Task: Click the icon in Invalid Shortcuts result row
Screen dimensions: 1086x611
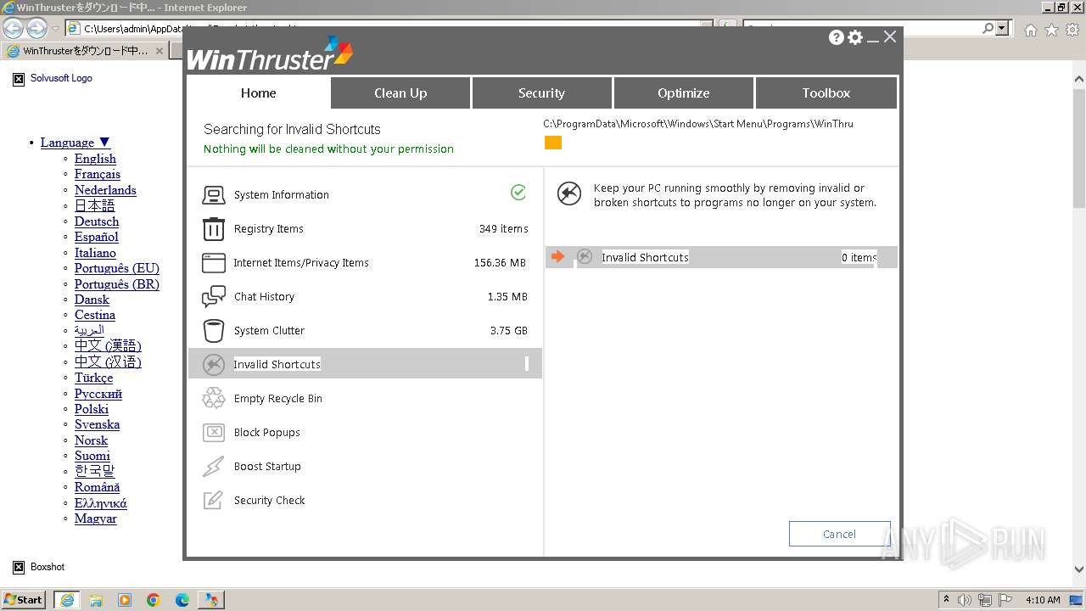Action: (585, 257)
